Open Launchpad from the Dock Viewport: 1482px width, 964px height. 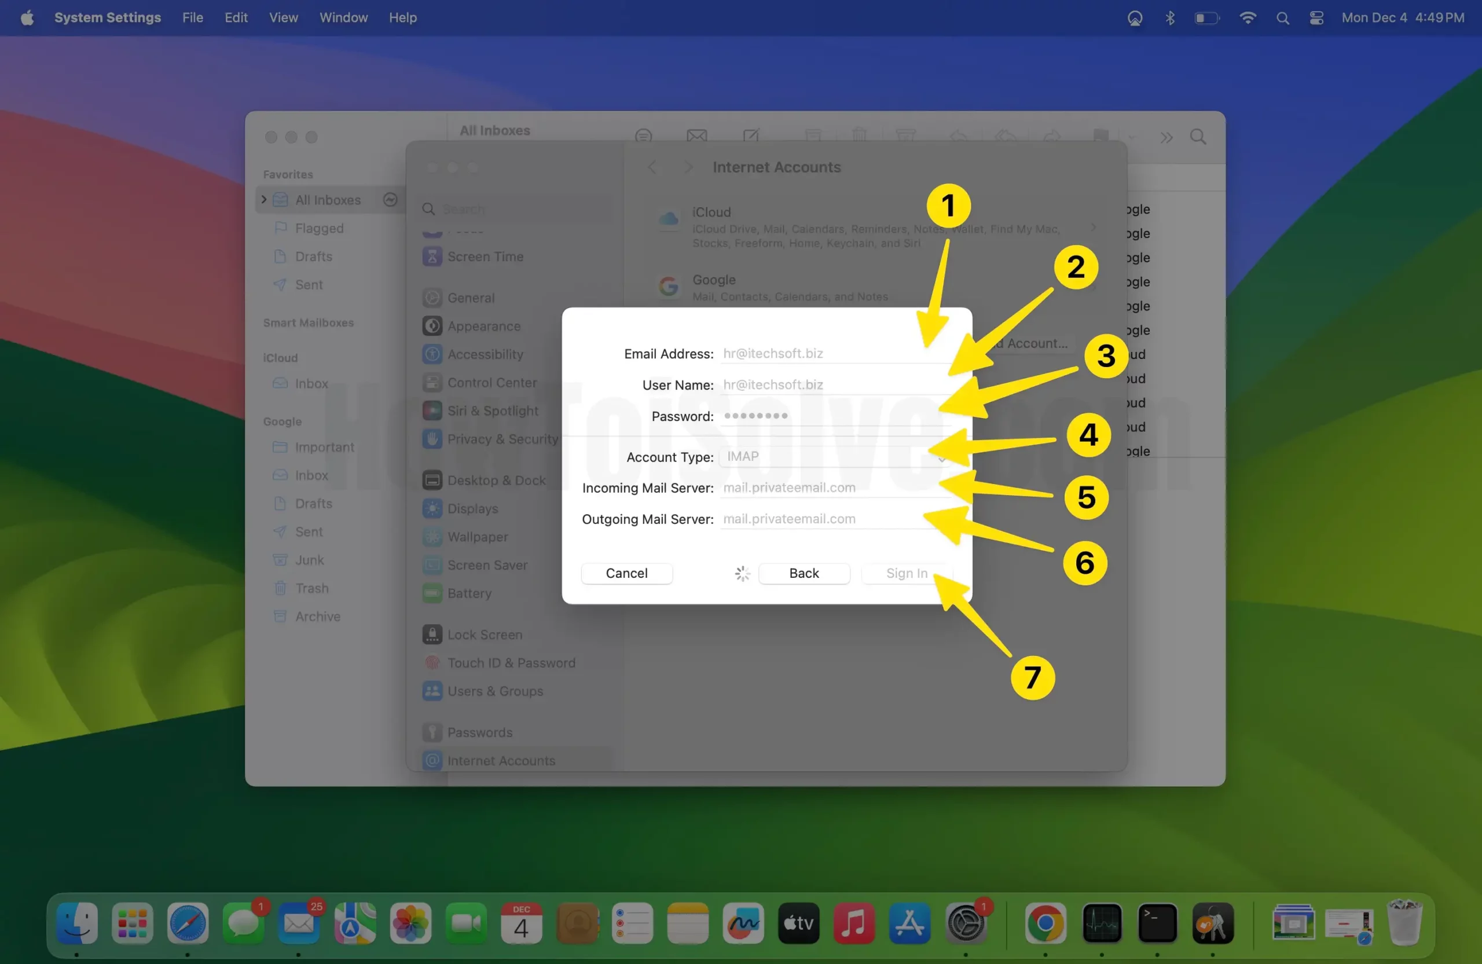[x=132, y=922]
